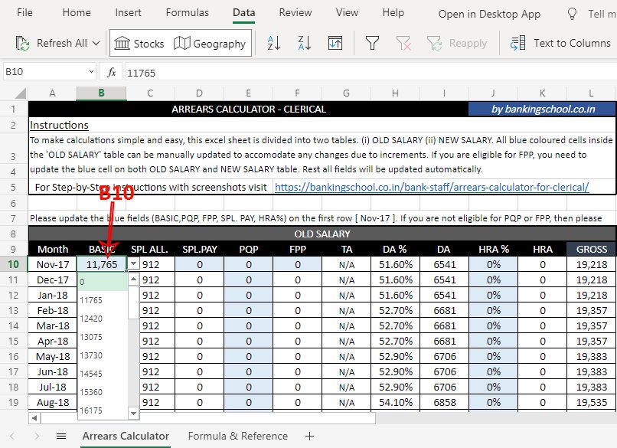Viewport: 617px width, 448px height.
Task: Expand the Refresh All dropdown arrow
Action: click(x=96, y=44)
